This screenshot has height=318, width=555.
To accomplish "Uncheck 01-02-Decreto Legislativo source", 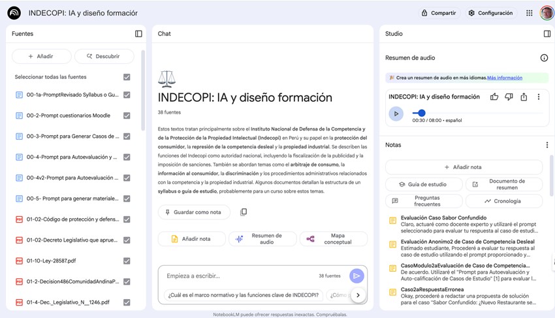I will coord(127,240).
